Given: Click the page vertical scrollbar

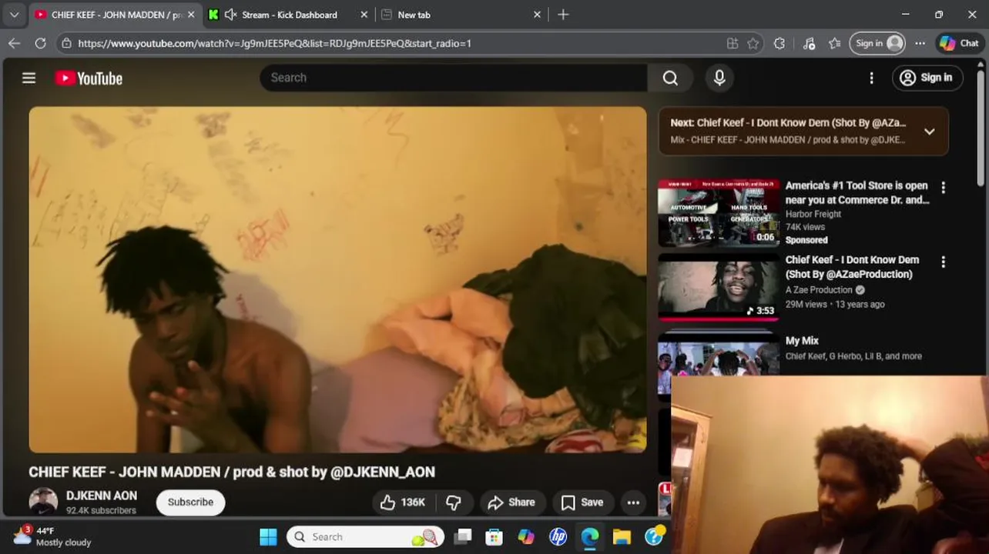Looking at the screenshot, I should coord(981,127).
